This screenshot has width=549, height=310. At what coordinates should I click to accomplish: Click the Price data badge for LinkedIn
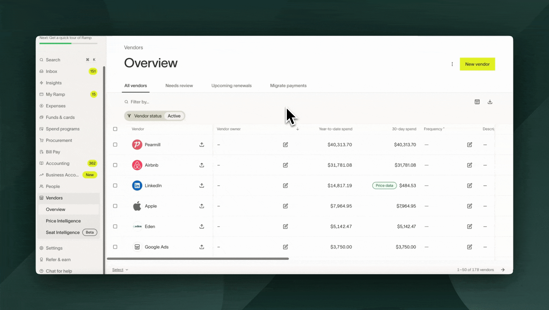pyautogui.click(x=384, y=185)
